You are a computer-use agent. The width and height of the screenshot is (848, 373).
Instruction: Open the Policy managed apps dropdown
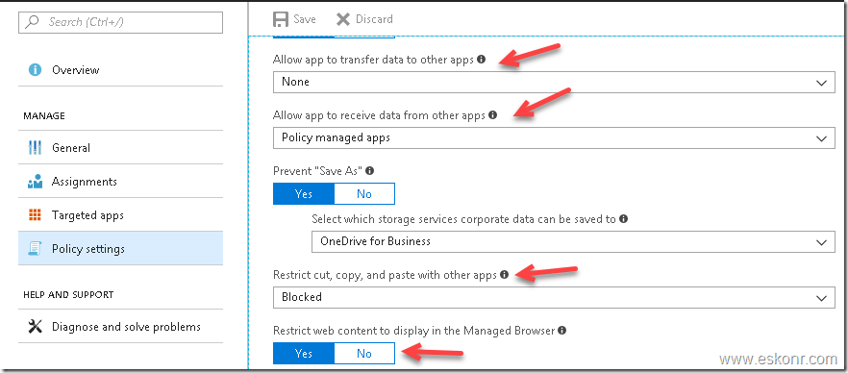click(x=554, y=137)
